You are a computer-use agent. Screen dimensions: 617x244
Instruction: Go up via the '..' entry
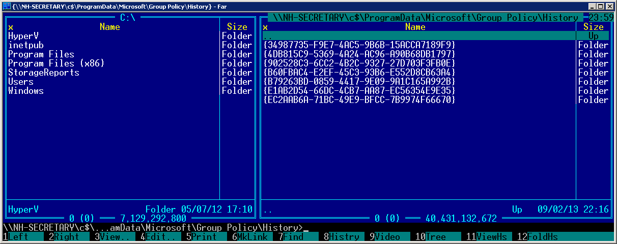[x=268, y=36]
